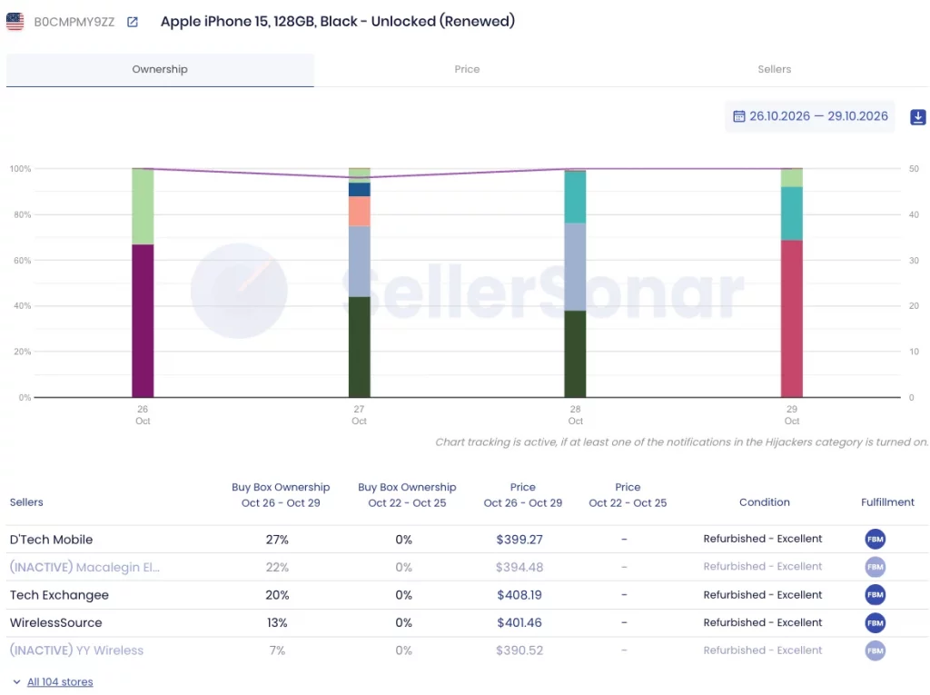Select seller WirelessSource
This screenshot has width=930, height=695.
pyautogui.click(x=55, y=622)
